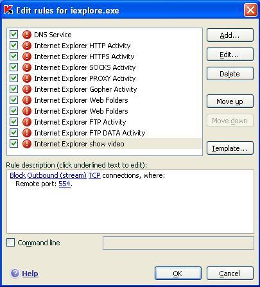Screen dimensions: 260x287
Task: Click the Move up button
Action: [230, 101]
